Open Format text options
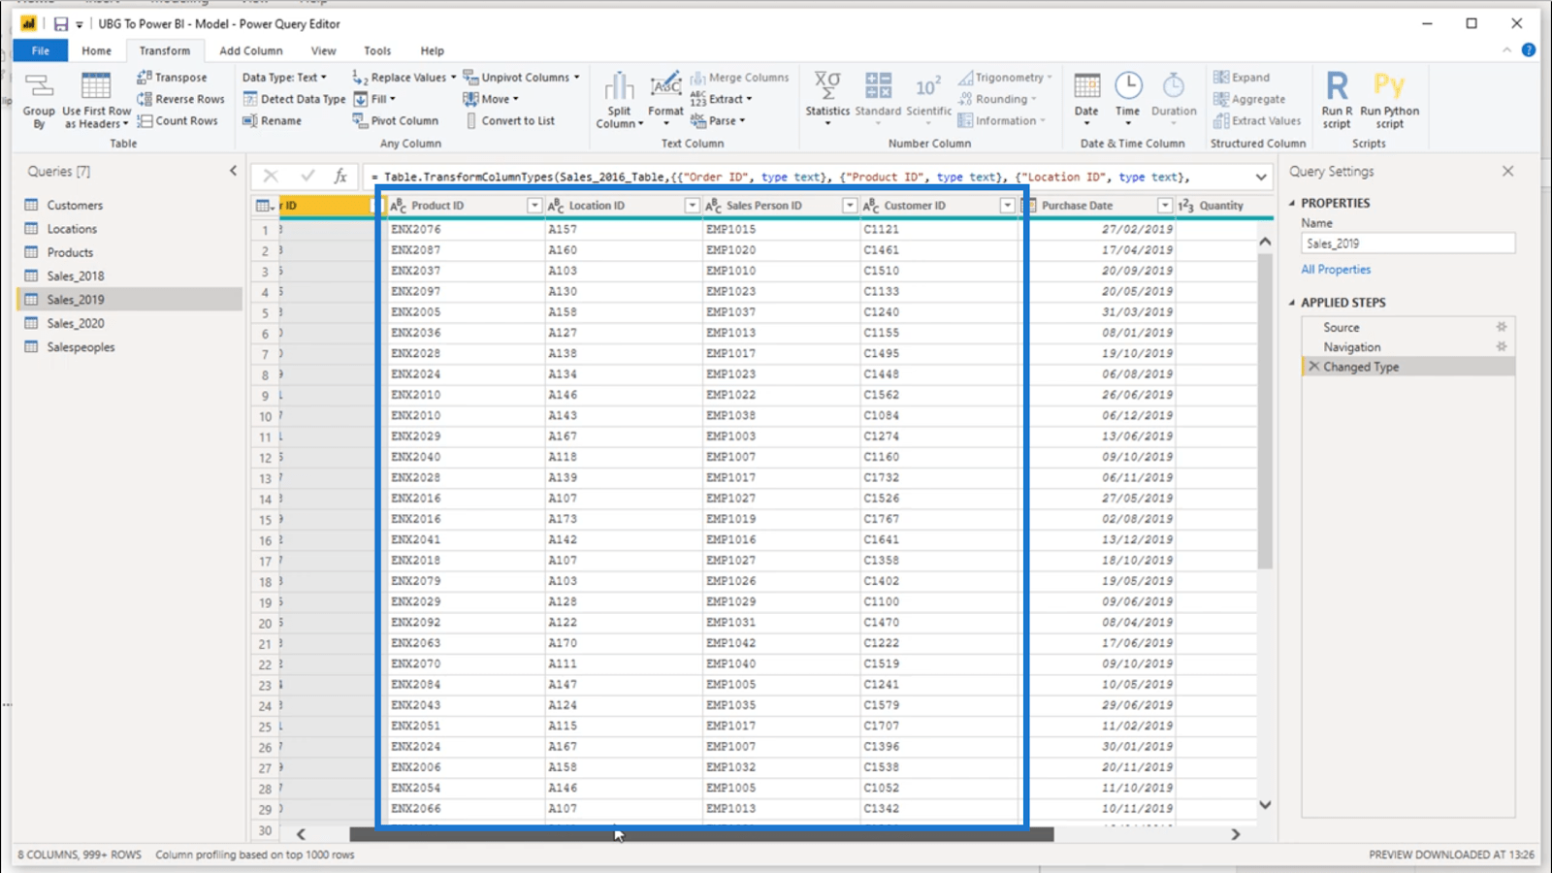 point(665,101)
